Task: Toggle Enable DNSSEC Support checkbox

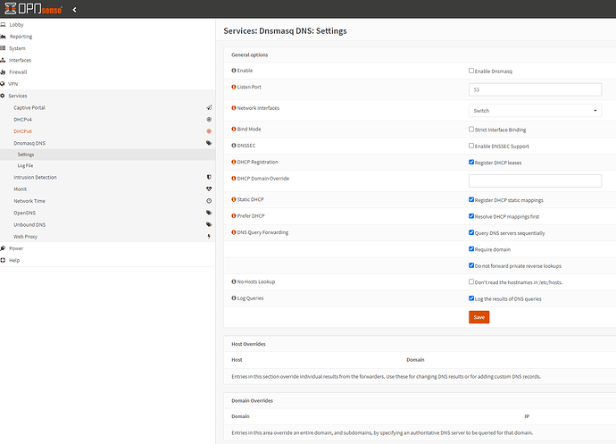Action: click(471, 146)
